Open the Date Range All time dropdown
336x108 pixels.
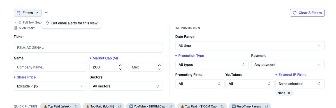(x=250, y=46)
